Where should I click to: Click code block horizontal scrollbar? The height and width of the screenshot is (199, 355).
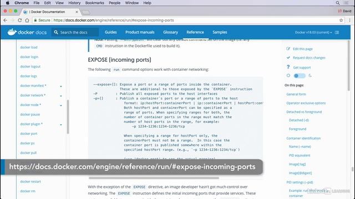[154, 178]
